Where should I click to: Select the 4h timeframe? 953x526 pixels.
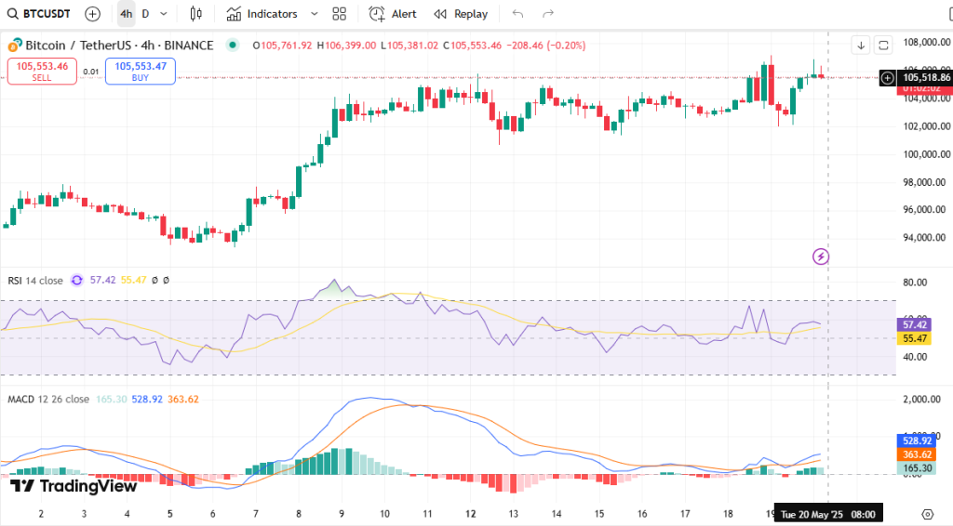(x=125, y=14)
